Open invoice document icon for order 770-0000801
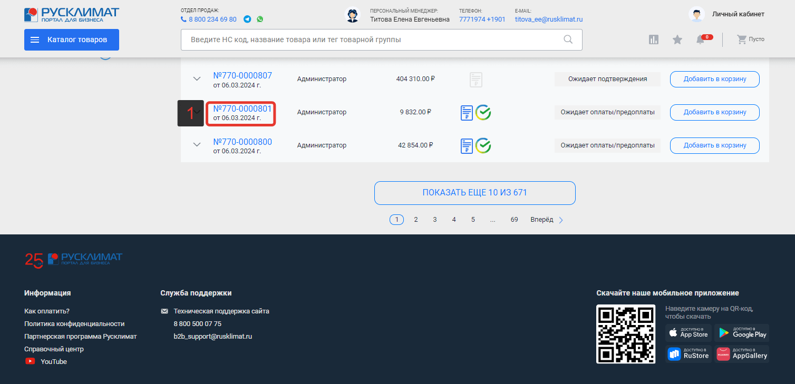Screen dimensions: 795x384 click(x=467, y=113)
